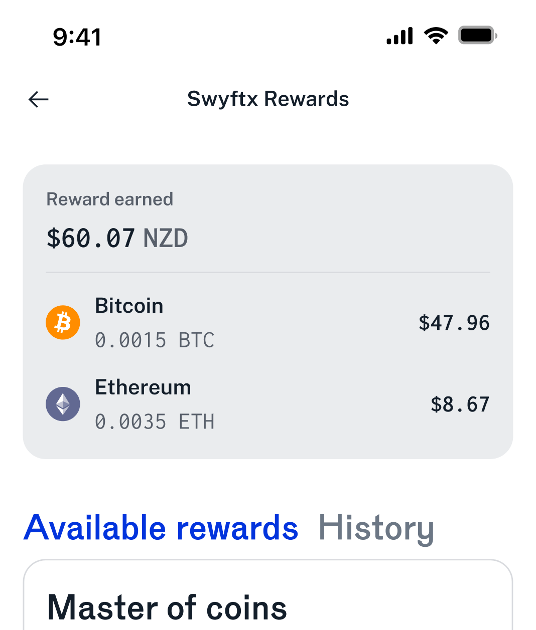
Task: Tap the battery indicator icon
Action: point(477,36)
